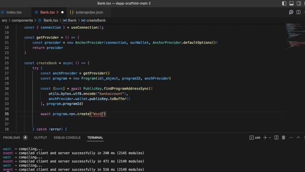305x172 pixels.
Task: Maximize the panel with the chevron up
Action: (298, 138)
